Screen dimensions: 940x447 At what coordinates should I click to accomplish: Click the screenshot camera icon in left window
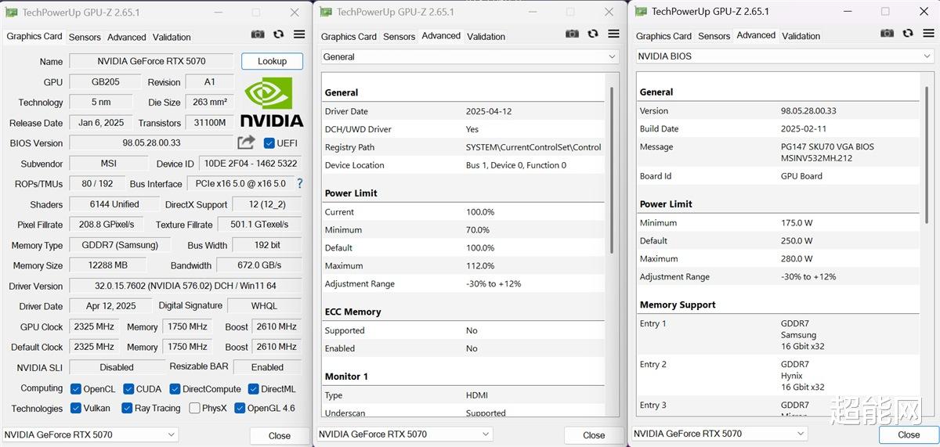[258, 34]
